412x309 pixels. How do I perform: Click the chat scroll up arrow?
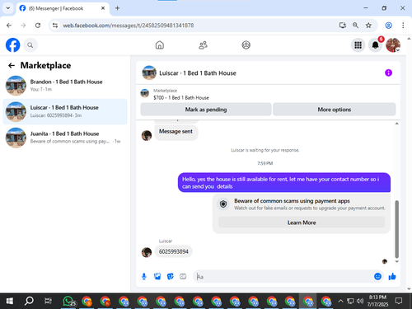pos(396,124)
